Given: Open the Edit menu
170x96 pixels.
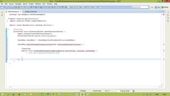Looking at the screenshot, I should (6, 4).
